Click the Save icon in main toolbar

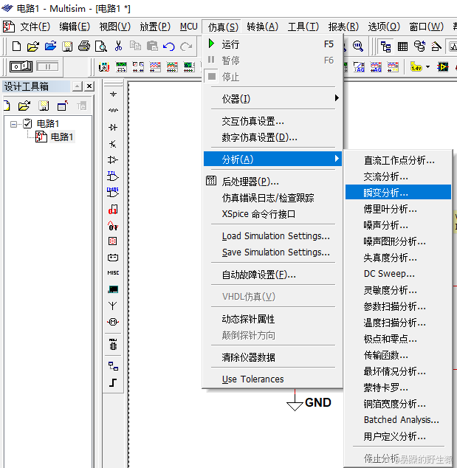(x=67, y=47)
